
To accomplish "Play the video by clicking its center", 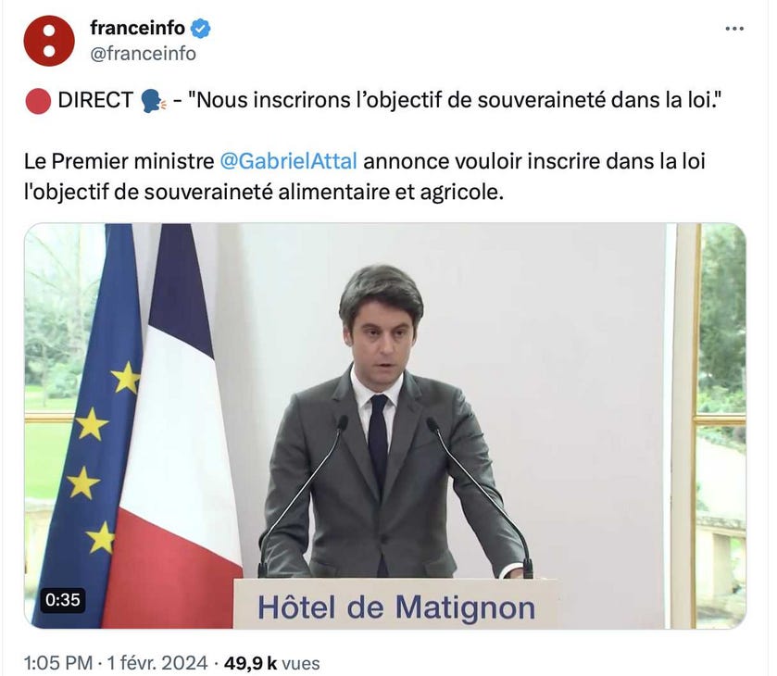I will coord(385,426).
